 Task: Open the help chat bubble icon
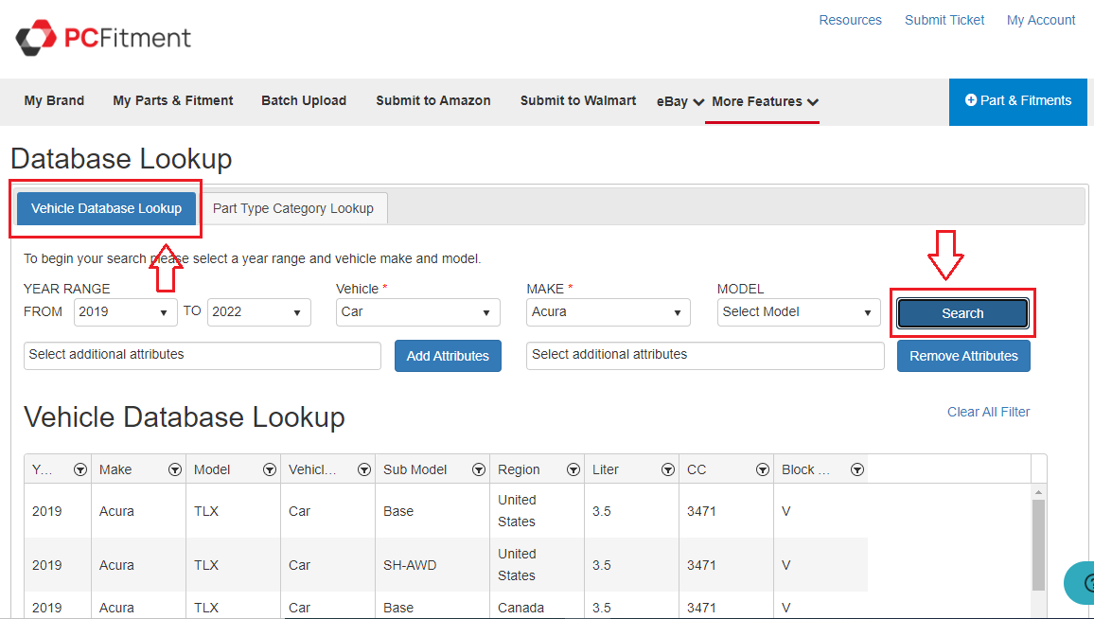(1081, 583)
